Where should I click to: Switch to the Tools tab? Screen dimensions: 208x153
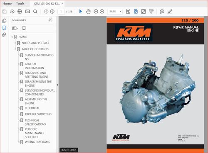20,3
